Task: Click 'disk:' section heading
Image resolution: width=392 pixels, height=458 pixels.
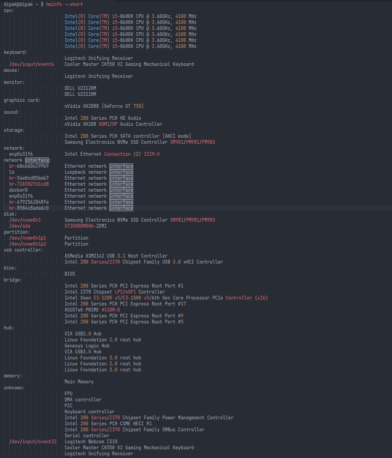Action: click(10, 214)
